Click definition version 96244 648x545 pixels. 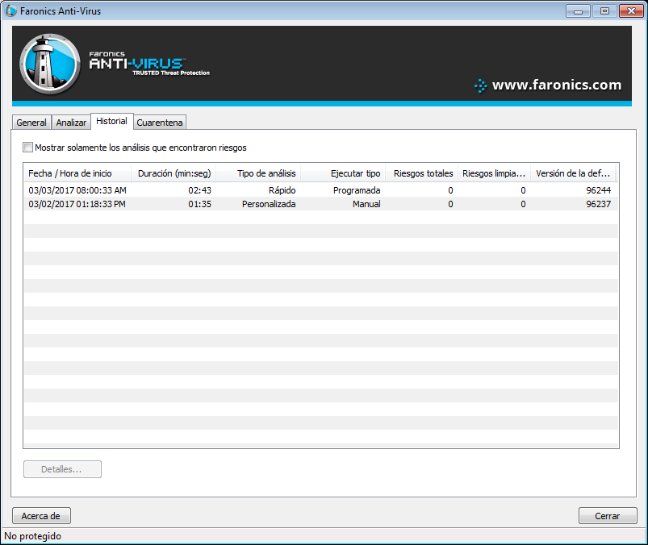[599, 190]
